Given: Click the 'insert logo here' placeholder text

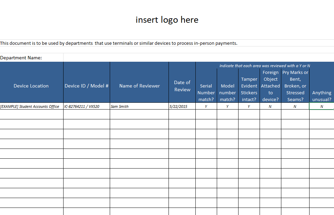Looking at the screenshot, I should point(167,20).
